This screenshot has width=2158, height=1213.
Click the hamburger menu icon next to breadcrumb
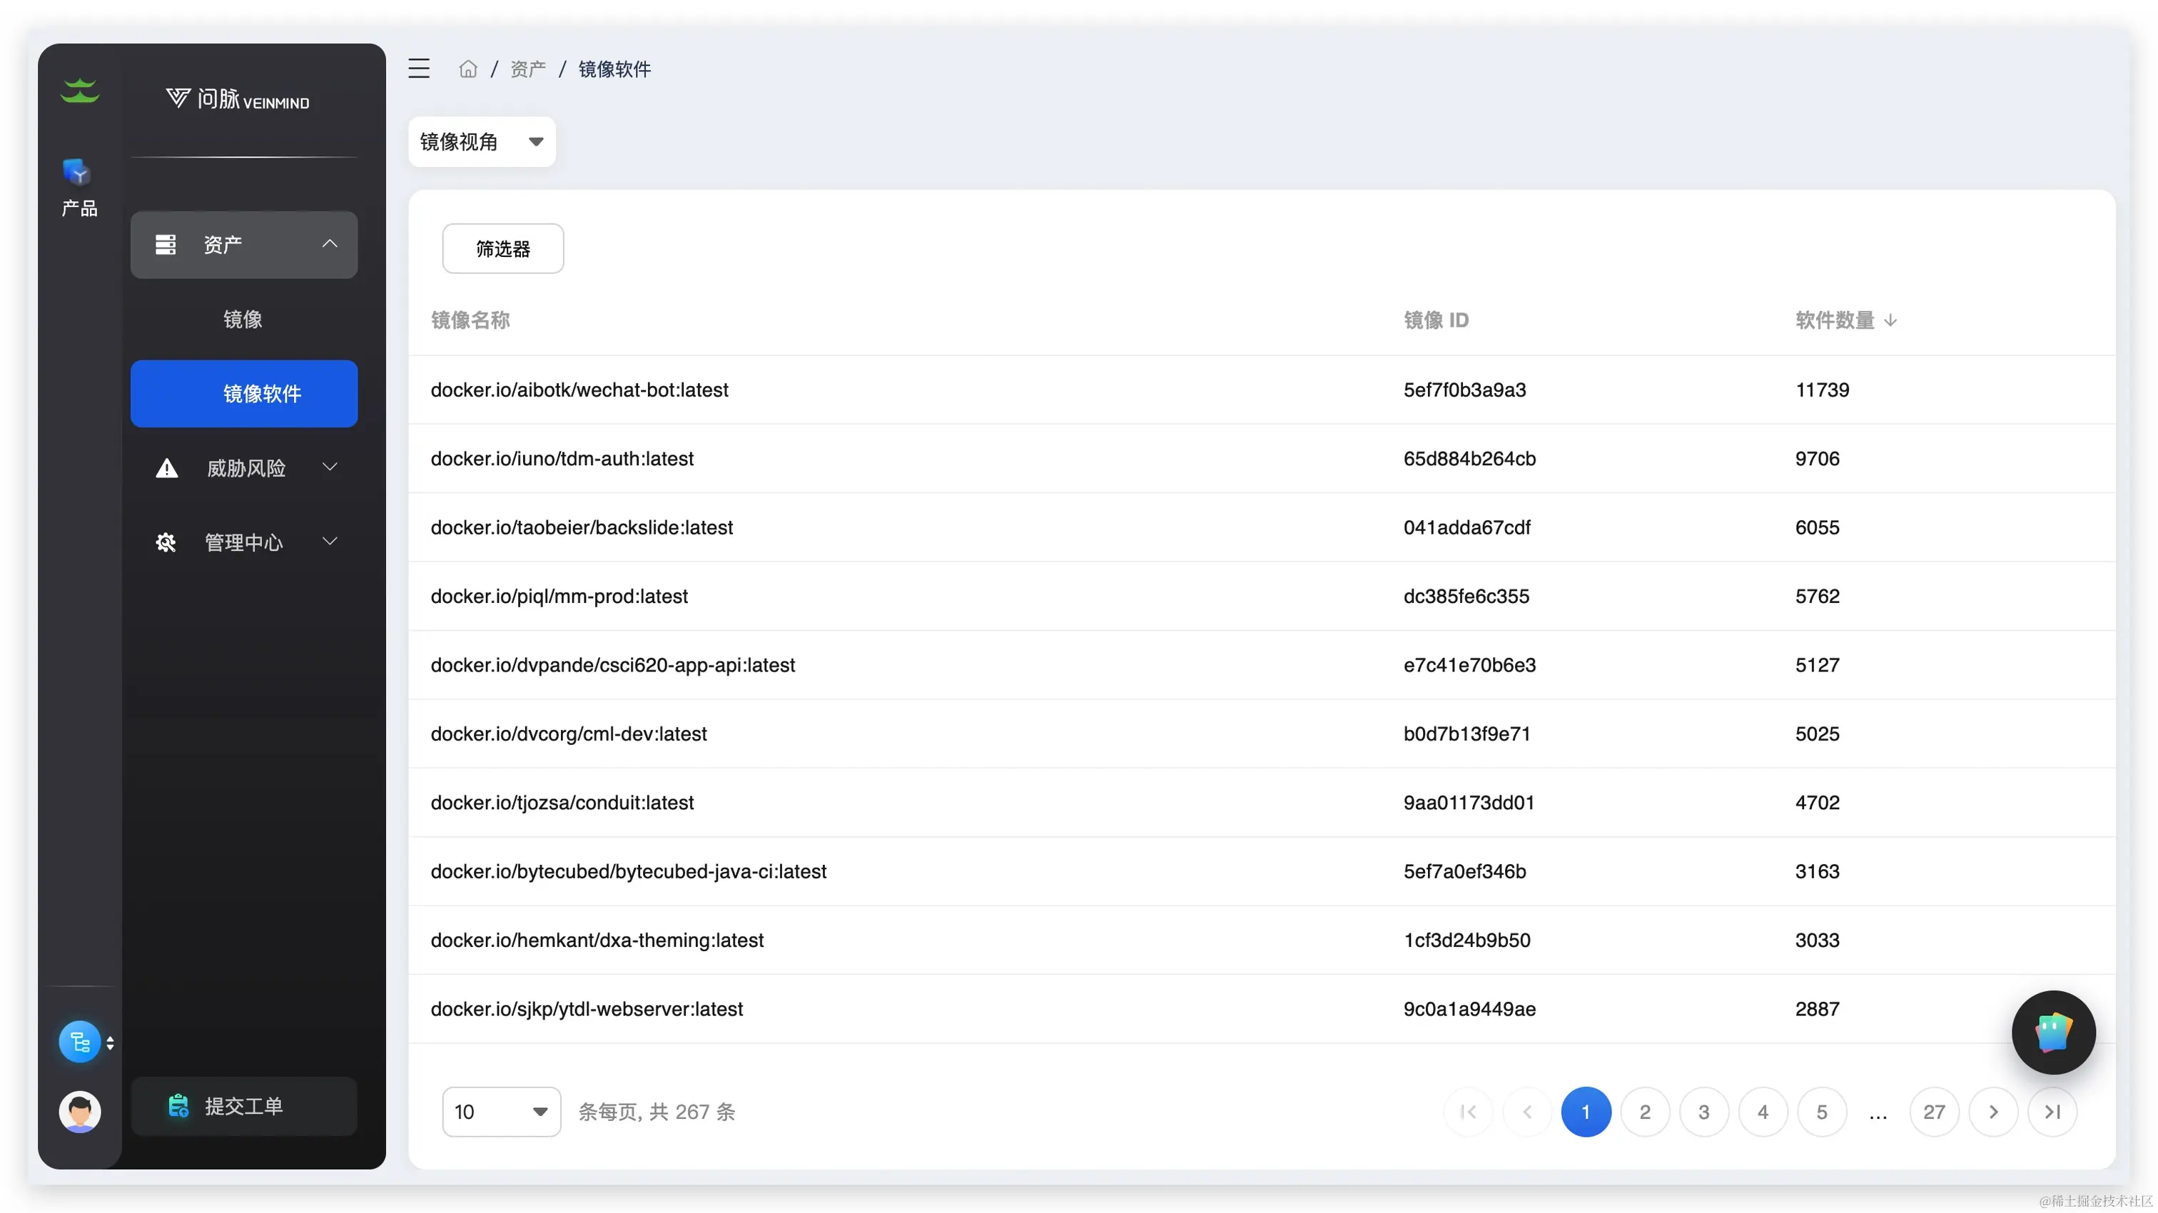click(418, 68)
